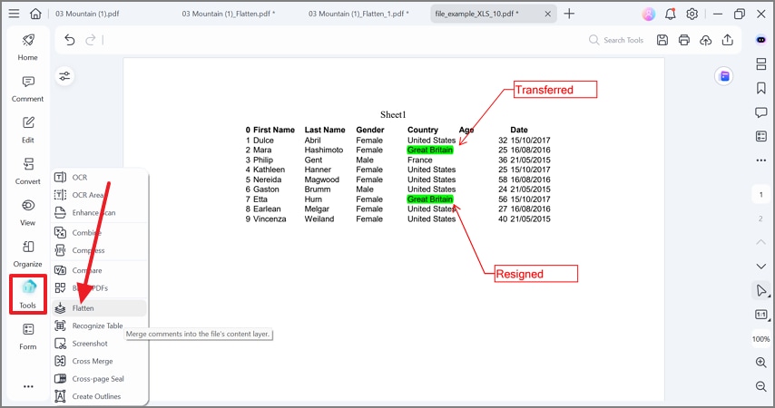Switch to 03 Mountain (1)_Flatten_1.pdf tab
Image resolution: width=775 pixels, height=408 pixels.
[358, 14]
